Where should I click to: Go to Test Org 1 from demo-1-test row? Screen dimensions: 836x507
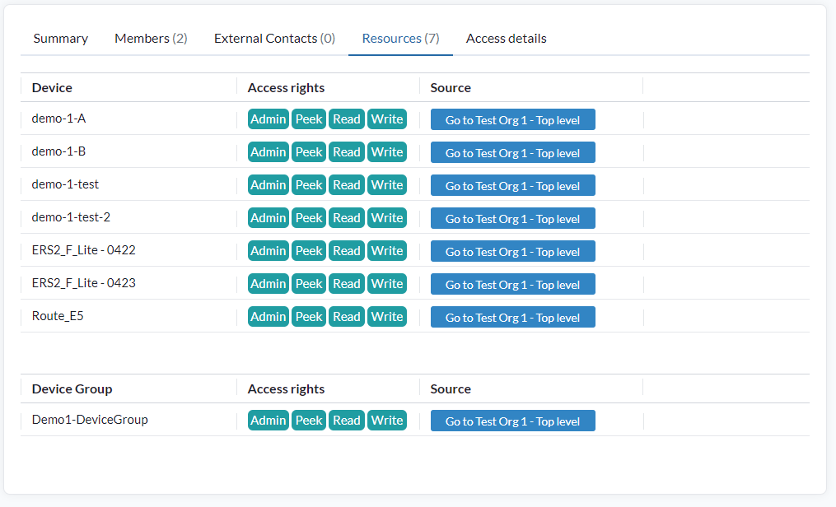513,186
